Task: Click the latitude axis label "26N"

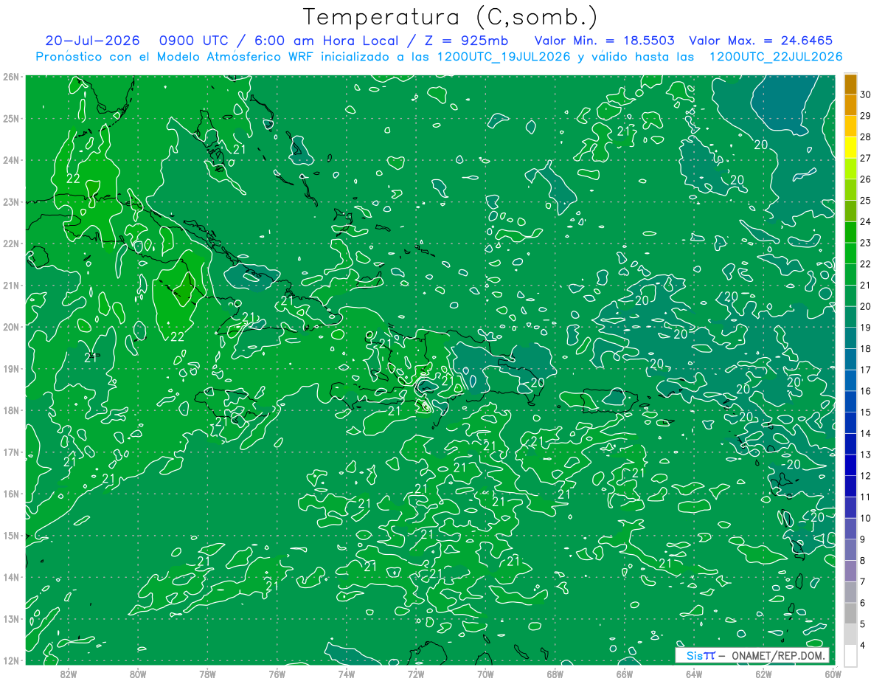Action: coord(11,77)
